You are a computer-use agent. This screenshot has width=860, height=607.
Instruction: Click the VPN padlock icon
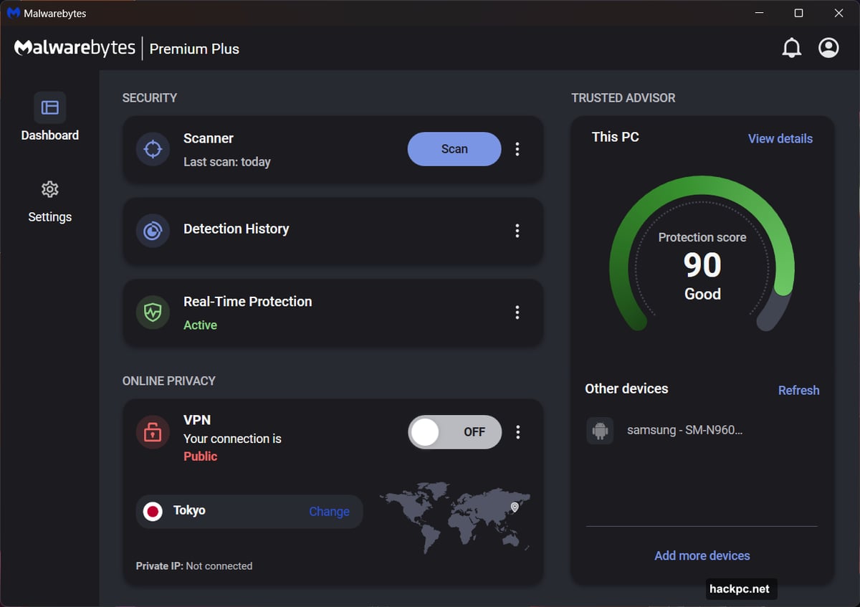pos(153,431)
